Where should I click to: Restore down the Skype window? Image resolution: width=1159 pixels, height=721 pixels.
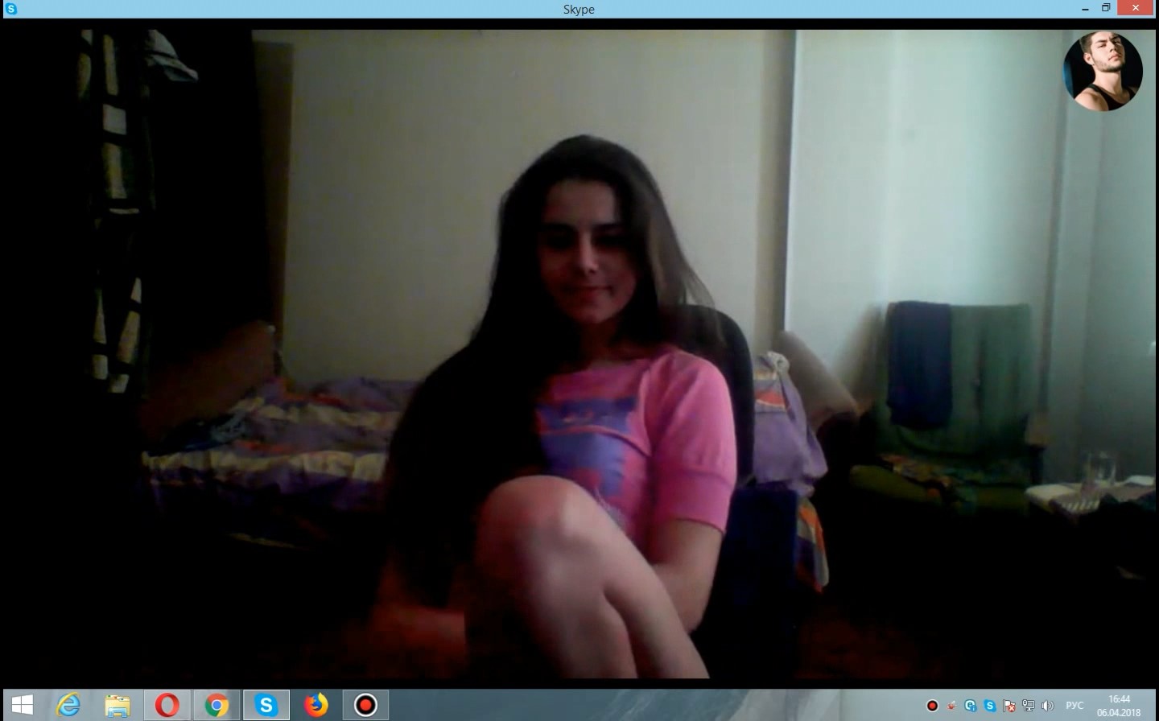pos(1107,8)
